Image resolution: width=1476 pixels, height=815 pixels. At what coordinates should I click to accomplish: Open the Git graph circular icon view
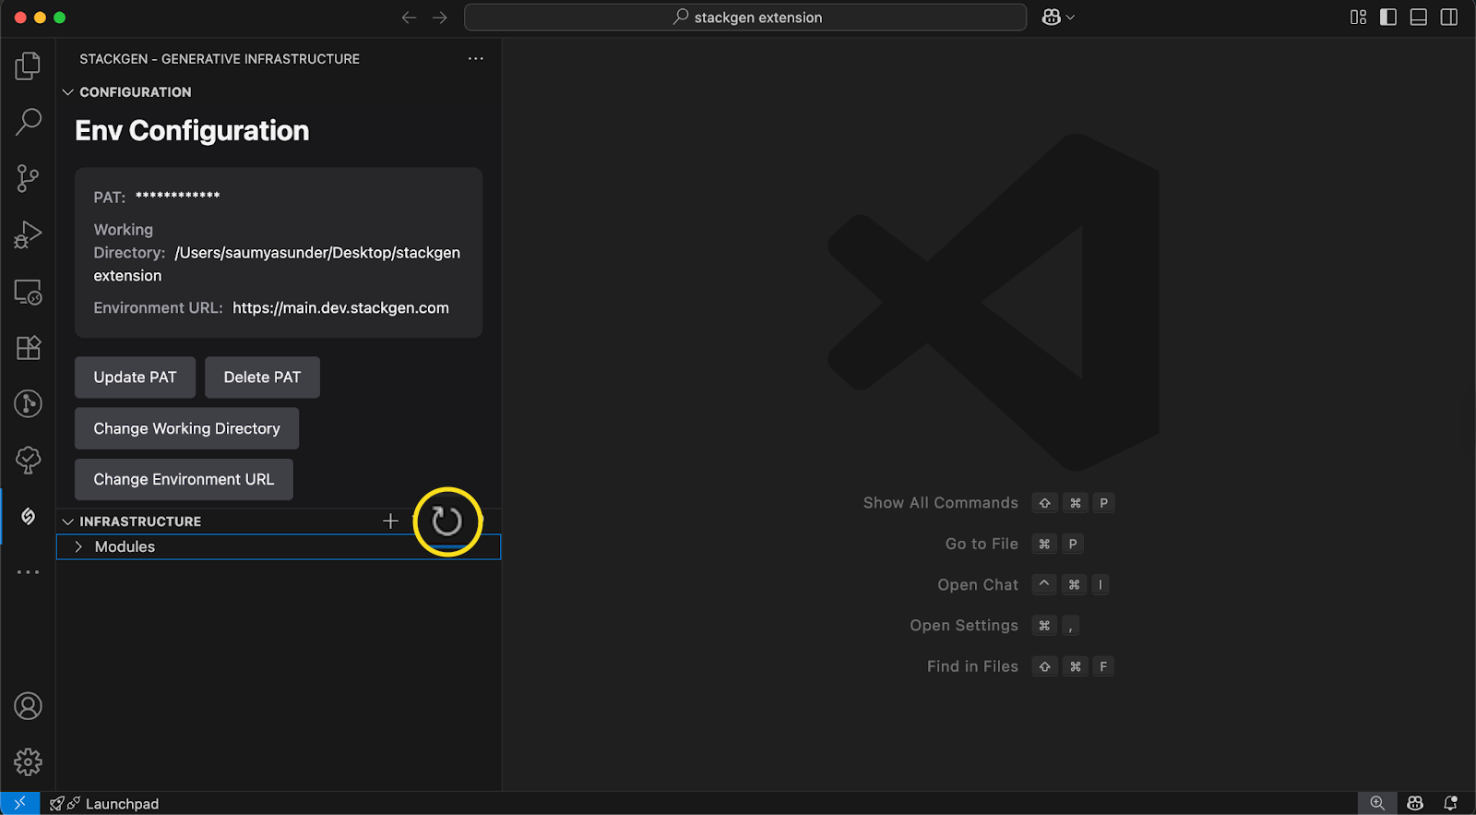(28, 403)
